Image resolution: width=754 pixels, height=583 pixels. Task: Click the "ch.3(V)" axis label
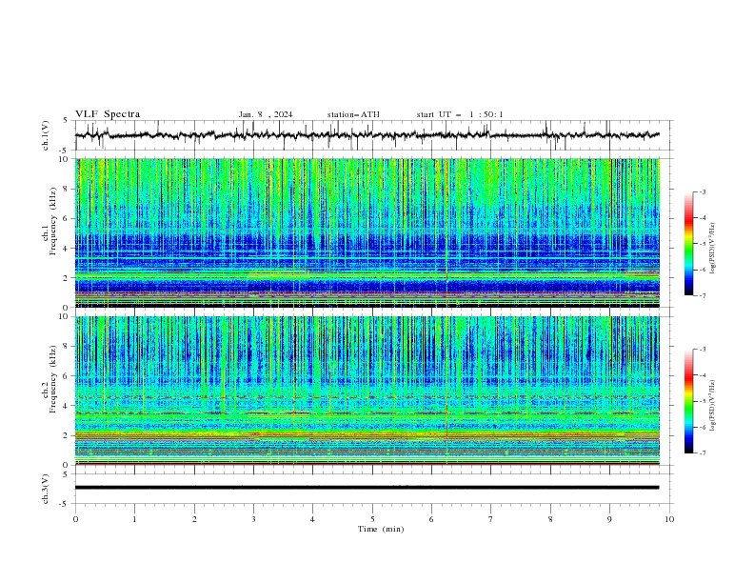[x=46, y=489]
